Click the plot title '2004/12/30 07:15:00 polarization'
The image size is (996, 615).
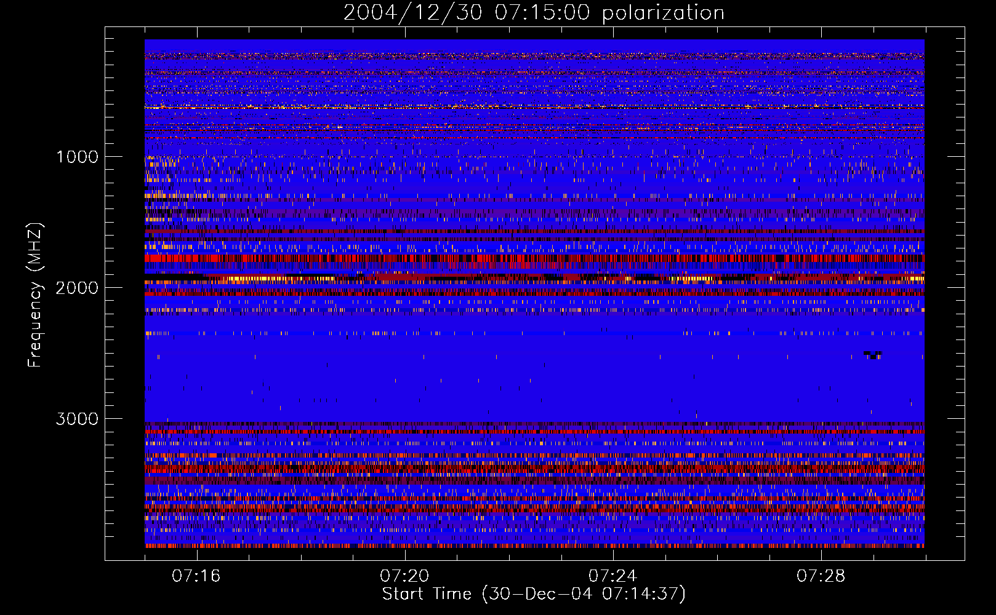click(x=534, y=13)
